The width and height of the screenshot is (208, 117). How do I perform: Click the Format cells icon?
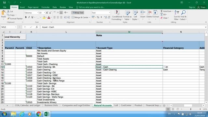pyautogui.click(x=155, y=13)
